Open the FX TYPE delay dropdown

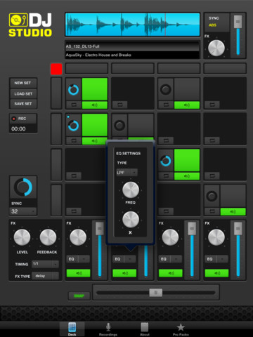click(45, 276)
